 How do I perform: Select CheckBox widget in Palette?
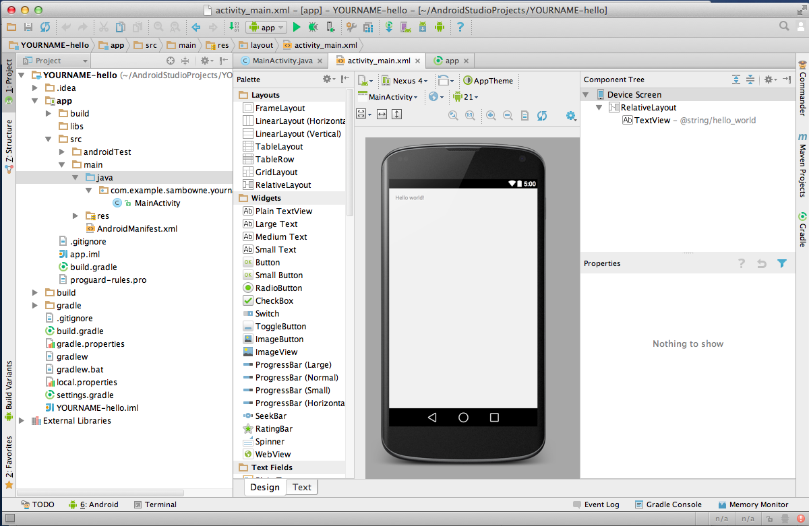tap(274, 301)
